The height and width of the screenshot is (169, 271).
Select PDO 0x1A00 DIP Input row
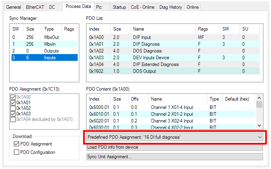point(174,37)
